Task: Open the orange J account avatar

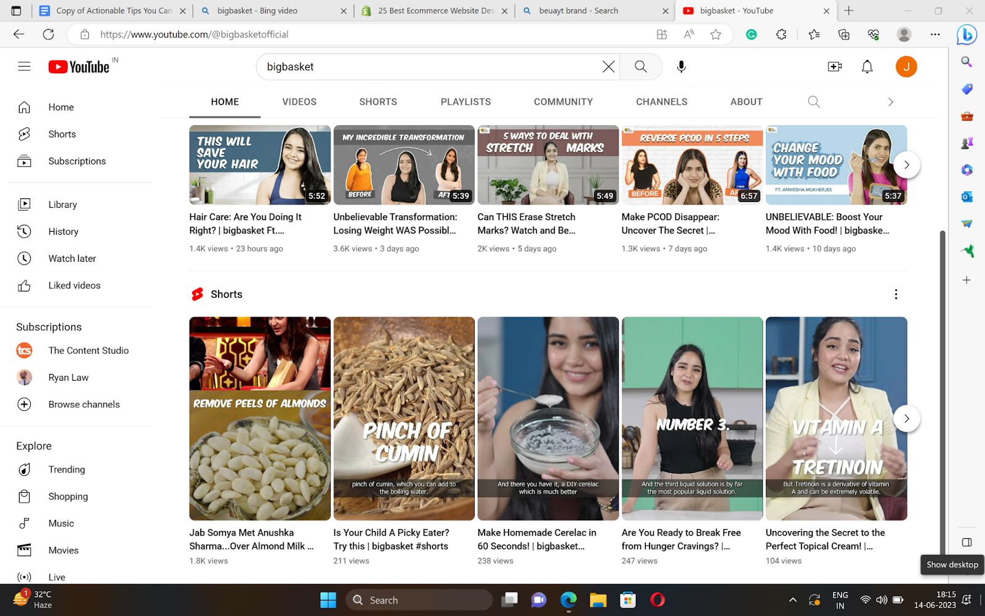Action: pos(906,67)
